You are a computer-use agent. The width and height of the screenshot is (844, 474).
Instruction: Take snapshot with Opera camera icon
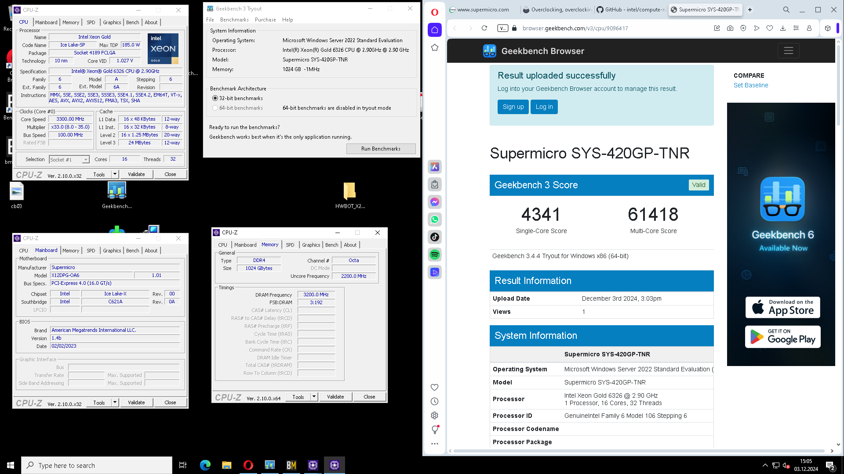[730, 28]
